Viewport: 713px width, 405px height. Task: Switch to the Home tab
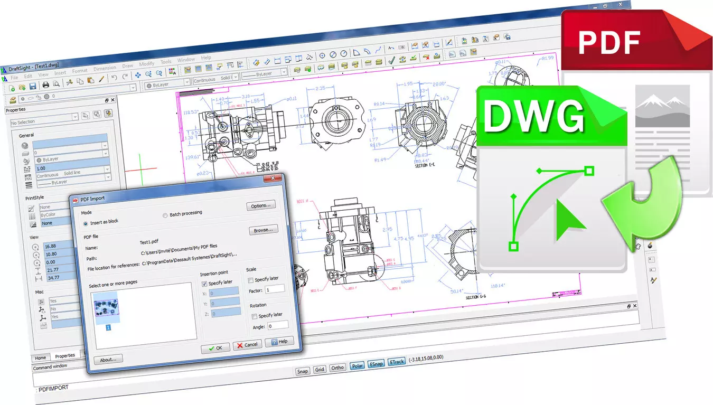tap(41, 357)
